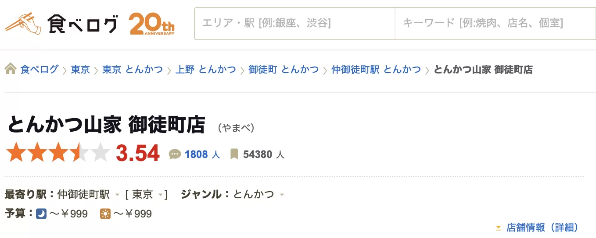
Task: Click the review comment bubble icon
Action: point(175,154)
